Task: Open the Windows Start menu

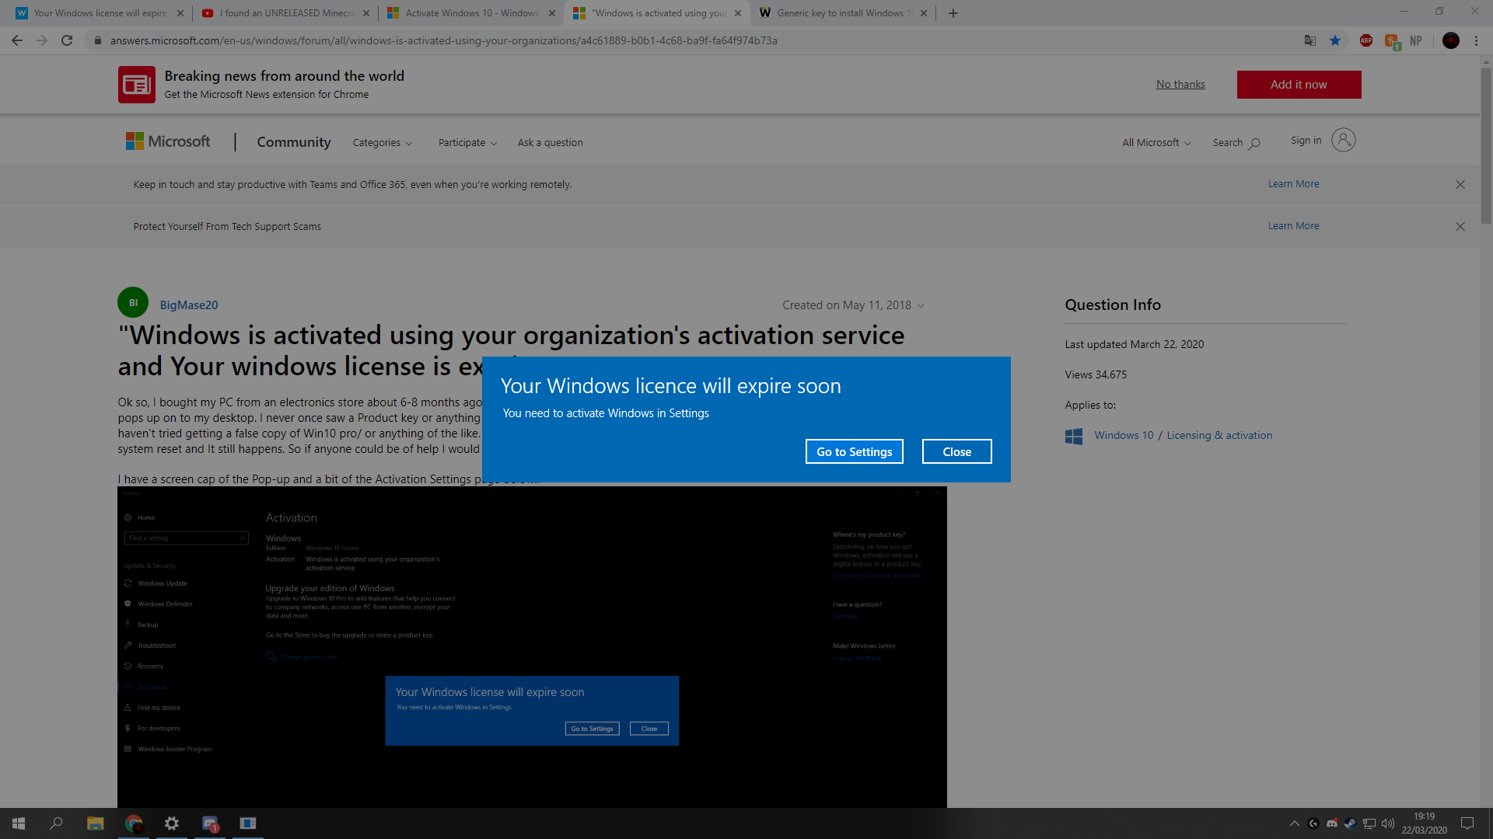Action: (19, 823)
